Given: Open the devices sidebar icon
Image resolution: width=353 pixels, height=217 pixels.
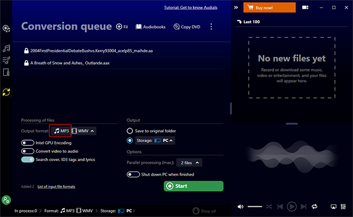Looking at the screenshot, I should coord(7,72).
